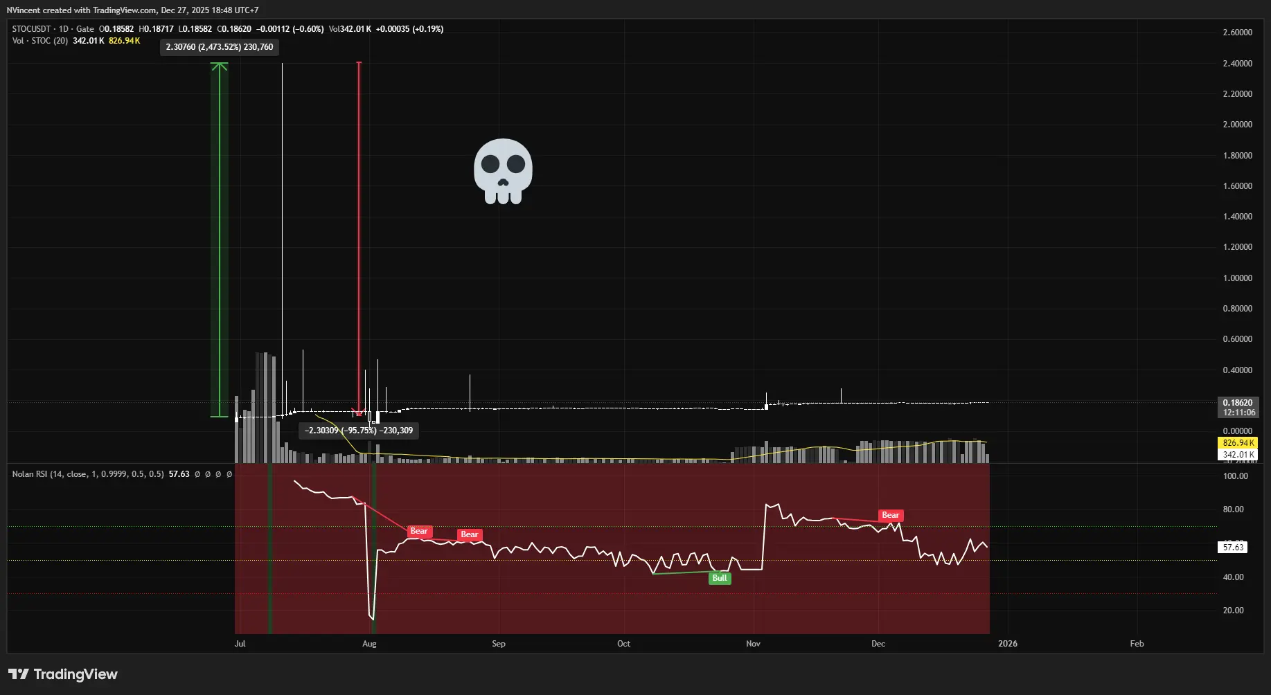
Task: Click the second Bear label in August
Action: 470,534
